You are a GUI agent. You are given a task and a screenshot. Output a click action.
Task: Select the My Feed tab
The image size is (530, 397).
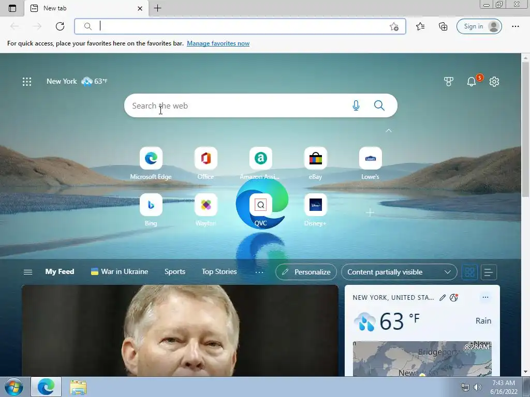point(60,271)
